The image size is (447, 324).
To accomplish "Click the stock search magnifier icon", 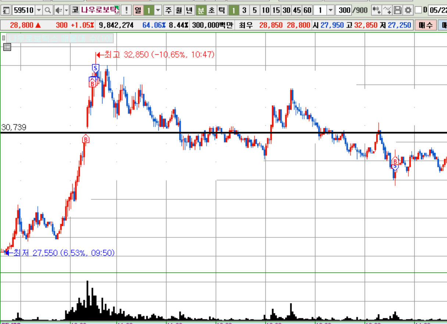I will coord(48,10).
